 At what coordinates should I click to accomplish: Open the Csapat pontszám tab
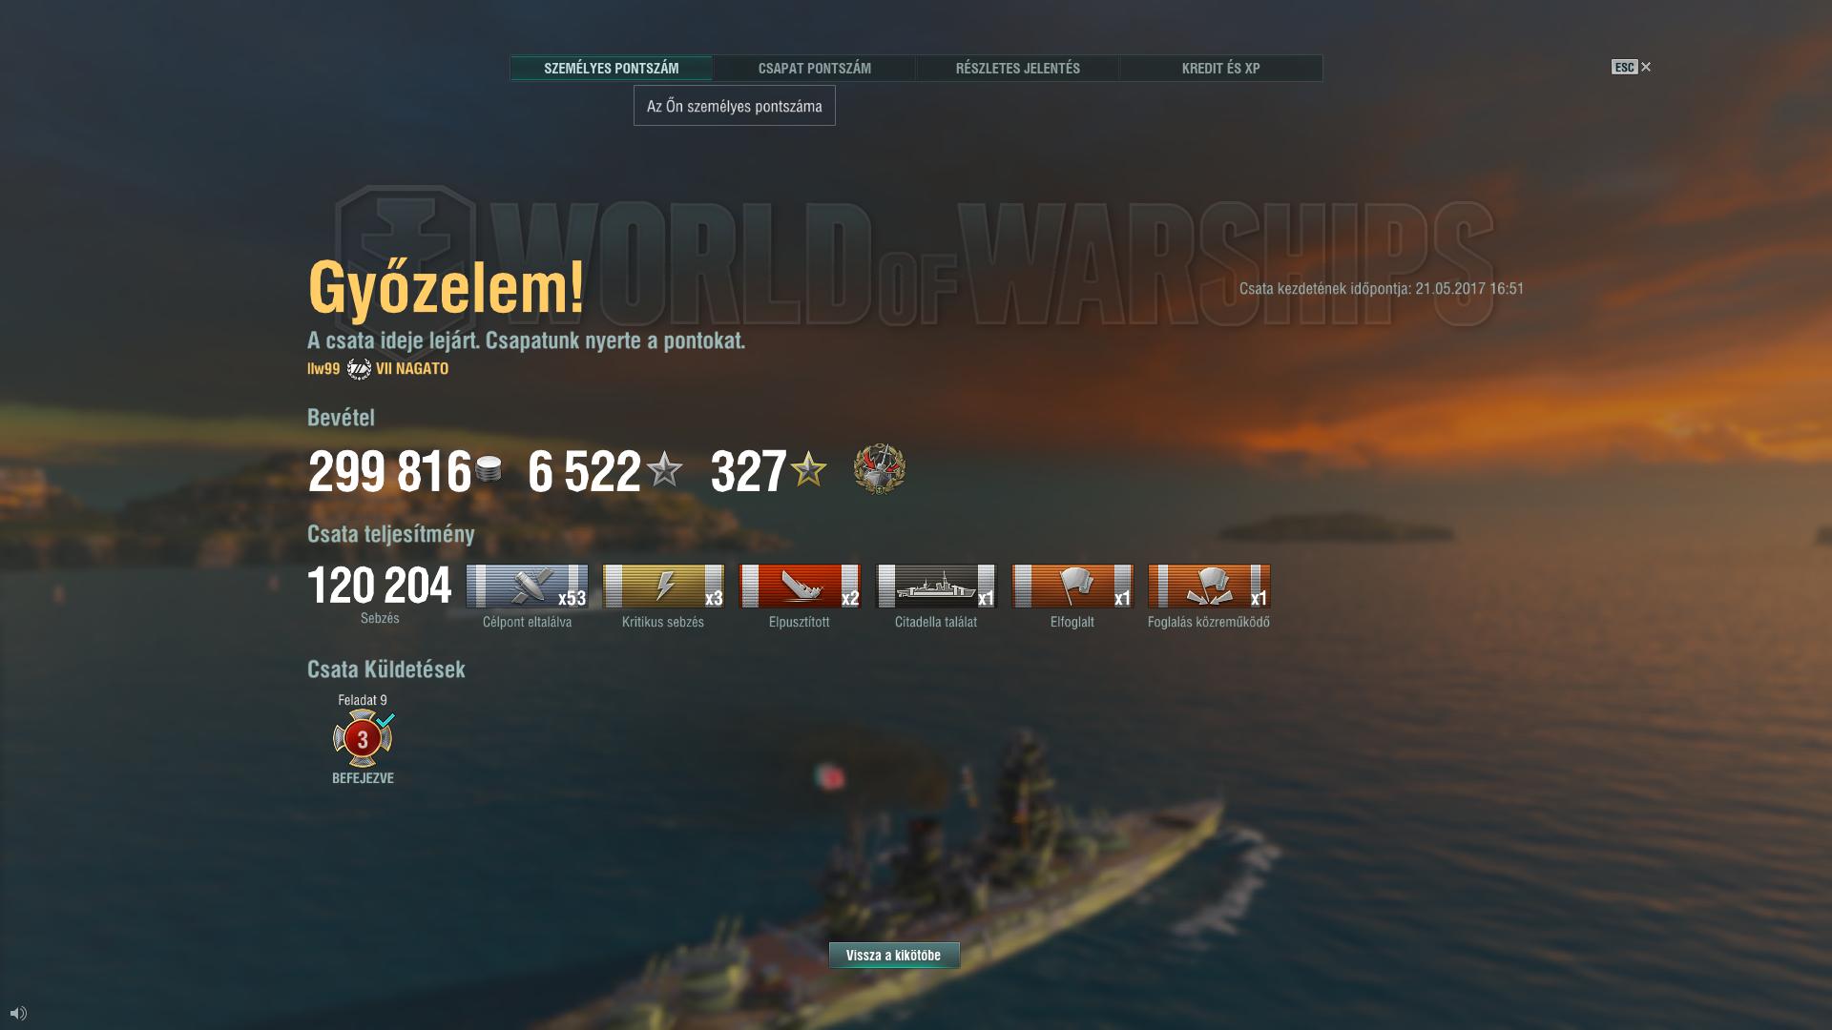click(814, 69)
